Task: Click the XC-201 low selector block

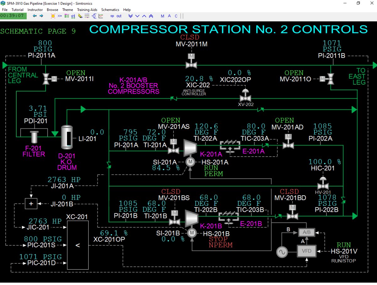Action: pyautogui.click(x=78, y=245)
